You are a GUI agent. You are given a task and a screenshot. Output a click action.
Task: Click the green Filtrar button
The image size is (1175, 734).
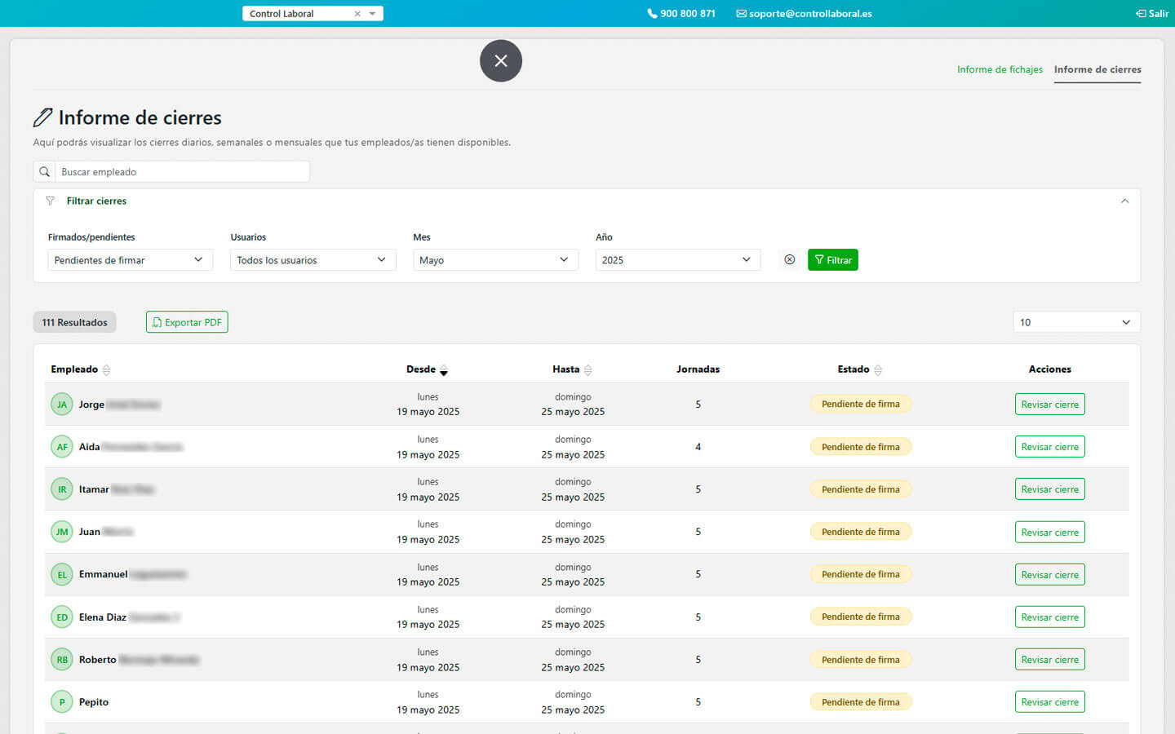pyautogui.click(x=833, y=259)
